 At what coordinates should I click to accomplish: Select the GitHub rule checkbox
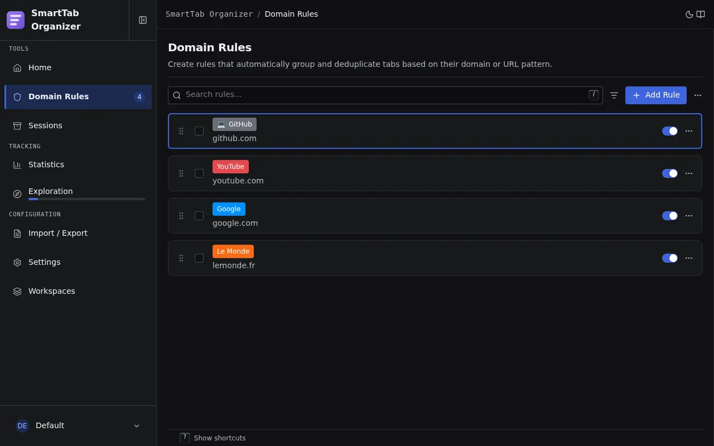tap(199, 131)
